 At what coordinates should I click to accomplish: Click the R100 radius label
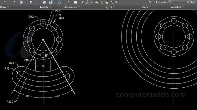10,102
